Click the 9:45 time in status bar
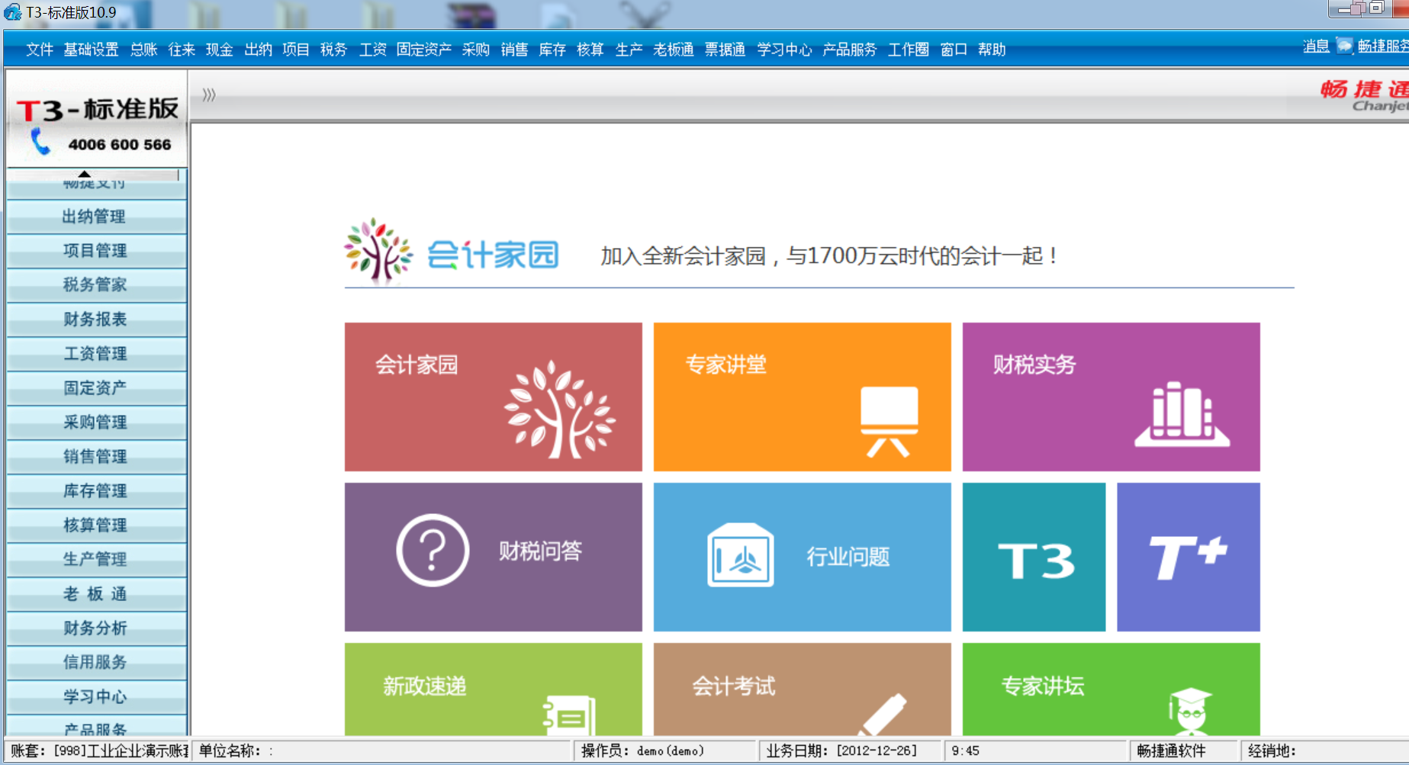Screen dimensions: 1409x765 coord(1035,751)
